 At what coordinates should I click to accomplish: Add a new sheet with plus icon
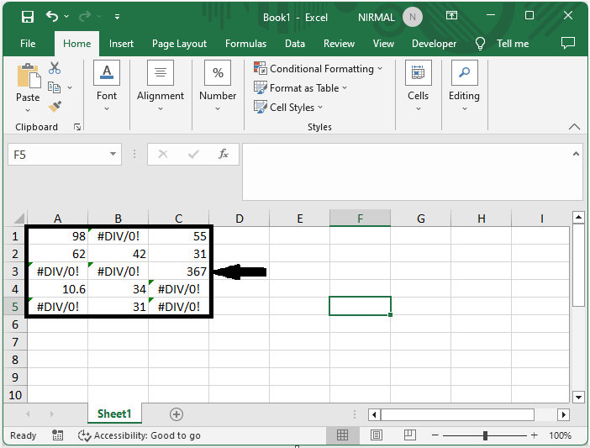click(x=176, y=414)
